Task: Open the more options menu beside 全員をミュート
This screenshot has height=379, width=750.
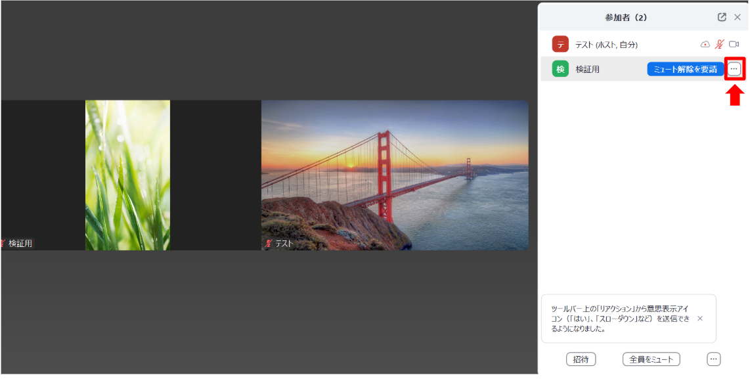Action: [714, 359]
